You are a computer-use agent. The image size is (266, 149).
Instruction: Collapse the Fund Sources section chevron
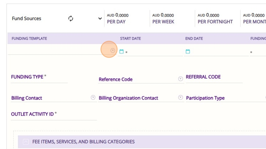tap(100, 19)
